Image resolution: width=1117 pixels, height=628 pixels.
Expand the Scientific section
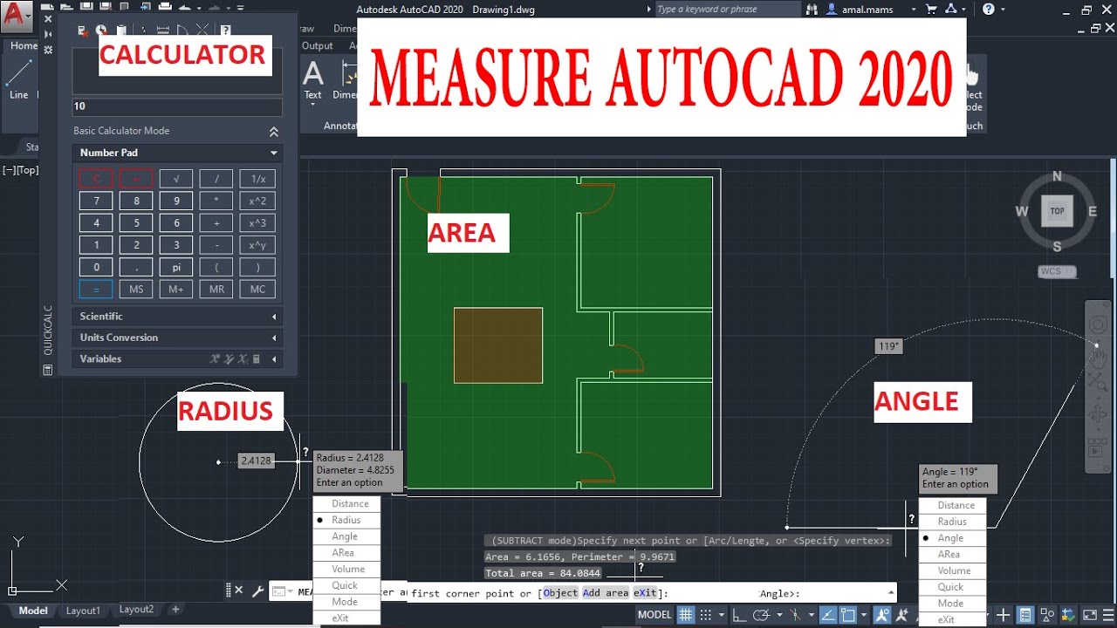tap(177, 317)
